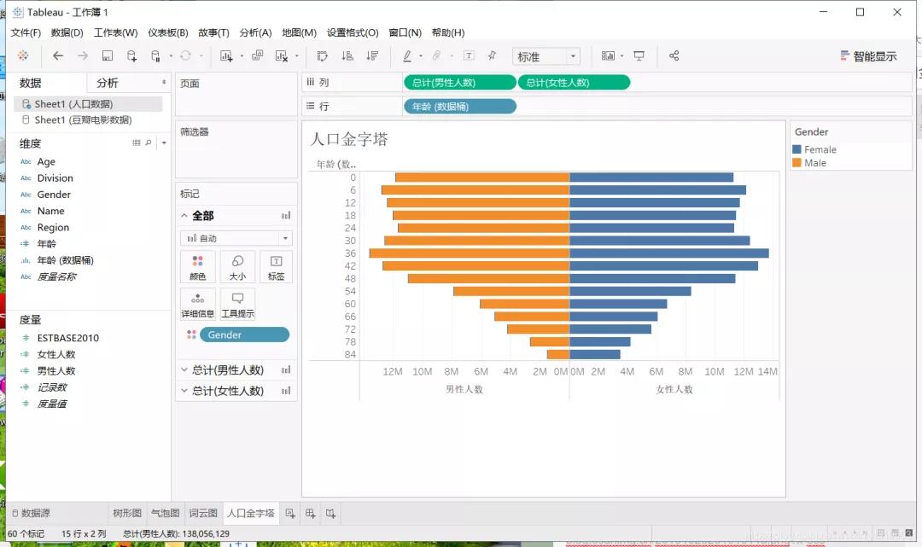Viewport: 922px width, 547px height.
Task: Switch to the 分析 pane tab
Action: pos(108,83)
